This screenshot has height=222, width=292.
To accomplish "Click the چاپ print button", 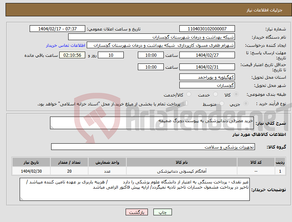I will tap(163, 212).
